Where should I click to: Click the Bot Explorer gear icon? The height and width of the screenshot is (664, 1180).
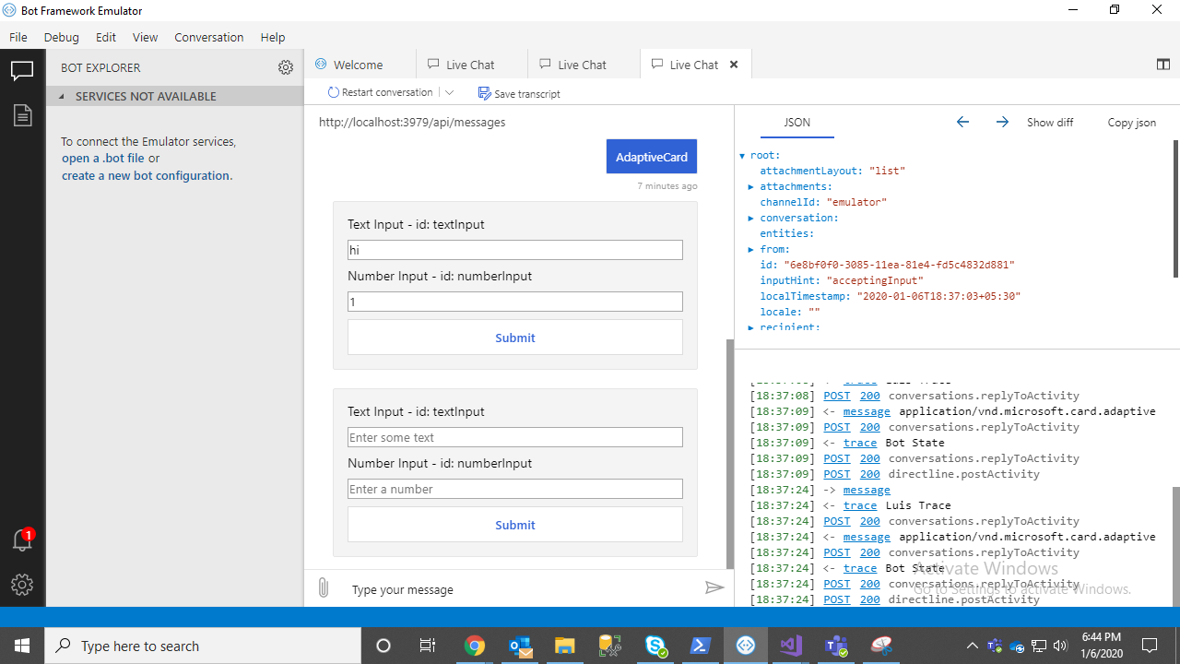tap(286, 67)
